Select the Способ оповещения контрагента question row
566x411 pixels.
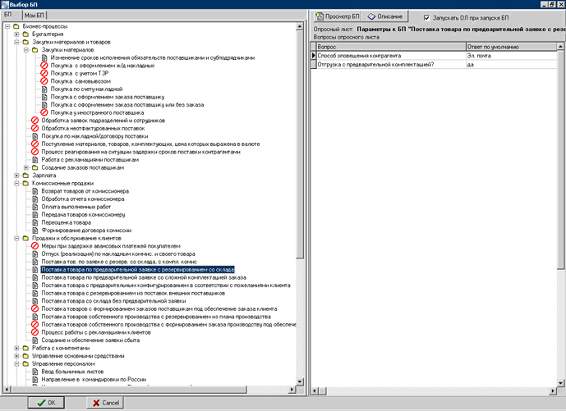pos(391,56)
